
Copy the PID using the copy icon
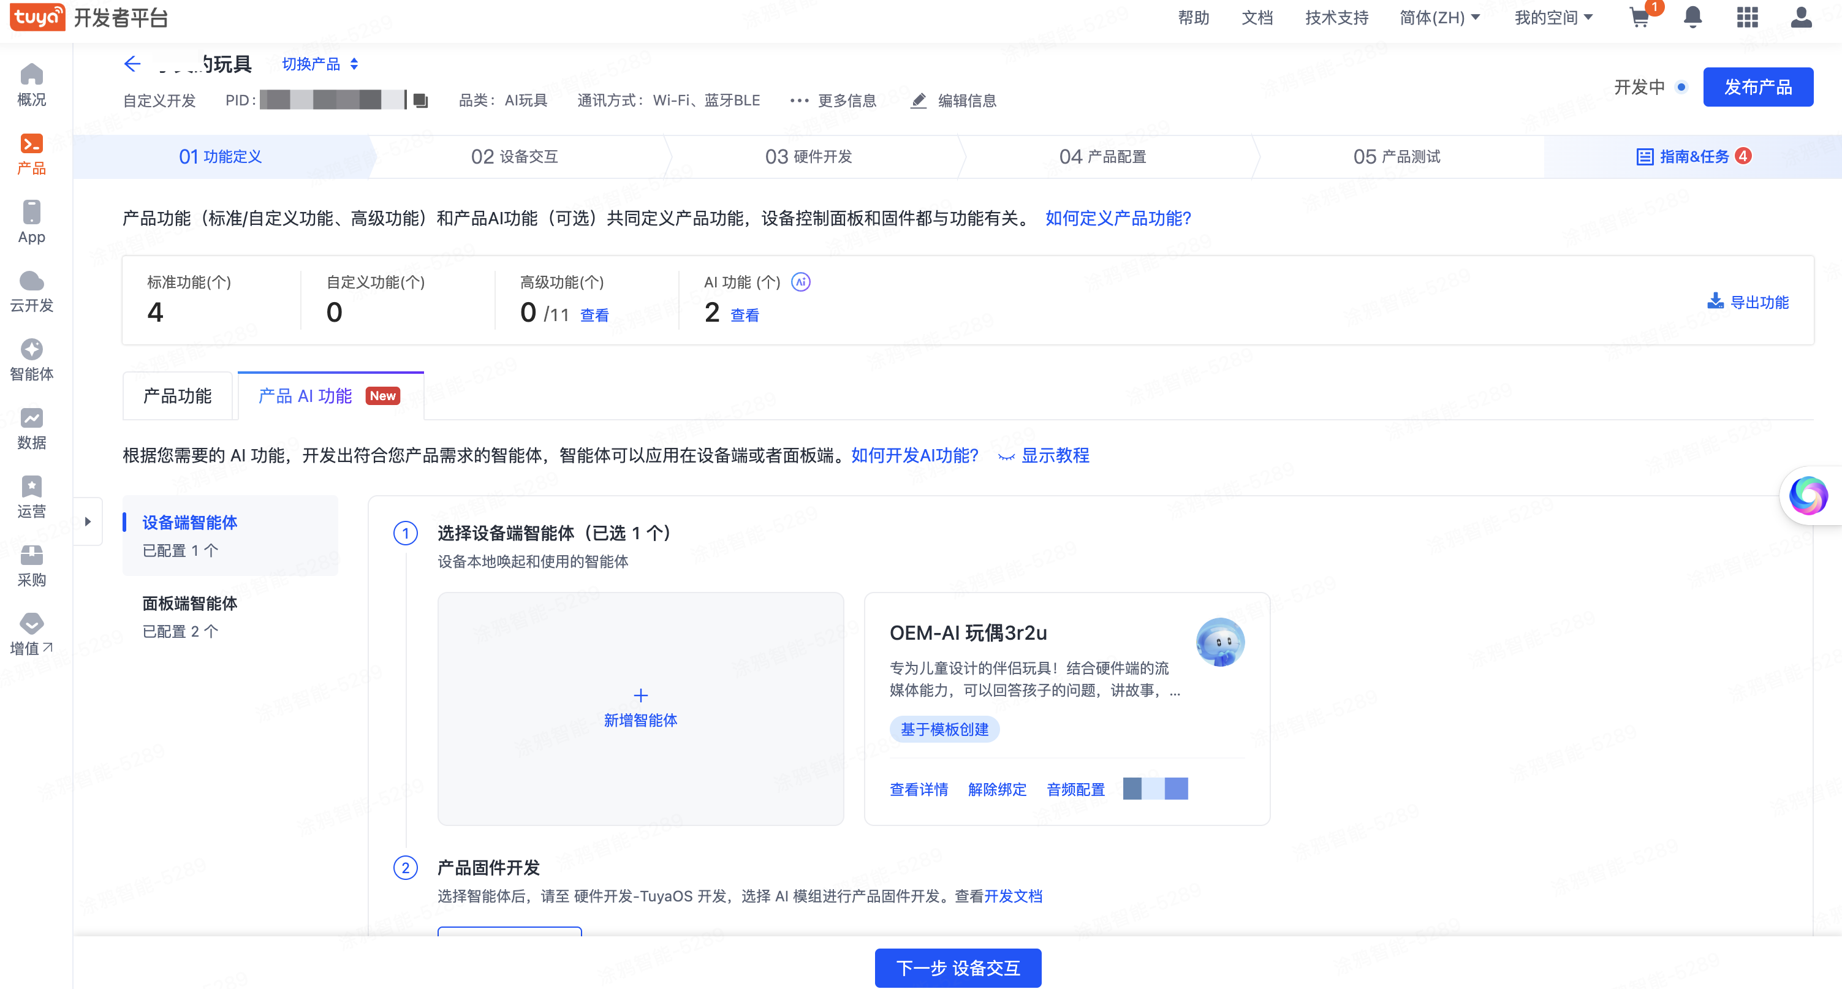click(x=420, y=100)
